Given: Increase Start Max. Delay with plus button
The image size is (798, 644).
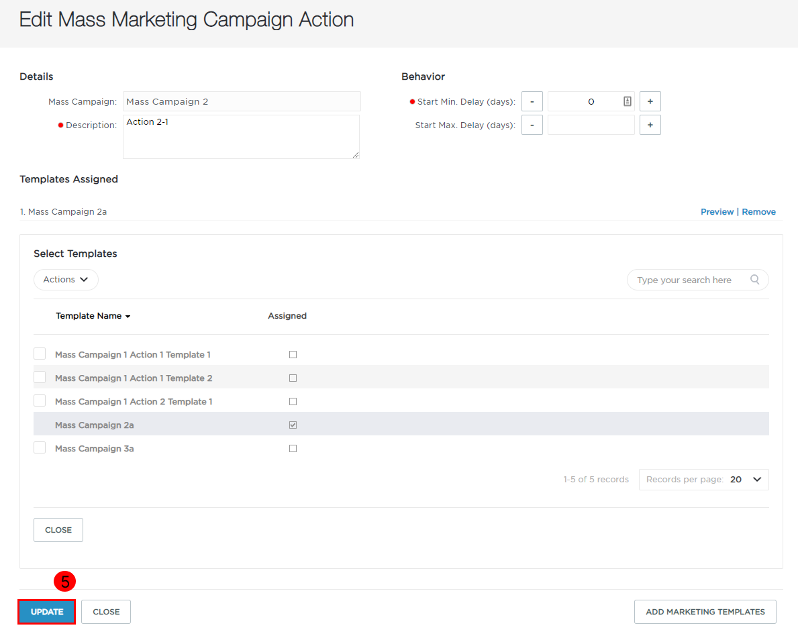Looking at the screenshot, I should click(x=650, y=125).
